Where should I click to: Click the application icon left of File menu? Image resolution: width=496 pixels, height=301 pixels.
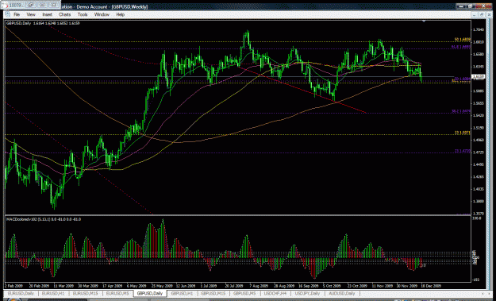point(7,14)
